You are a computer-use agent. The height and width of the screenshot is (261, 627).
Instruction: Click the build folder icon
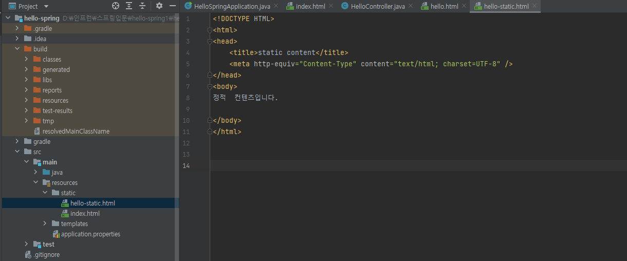pyautogui.click(x=28, y=49)
